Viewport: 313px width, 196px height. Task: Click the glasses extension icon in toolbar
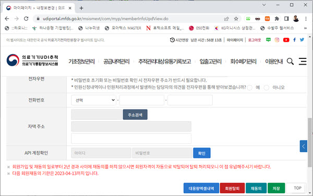[258, 19]
